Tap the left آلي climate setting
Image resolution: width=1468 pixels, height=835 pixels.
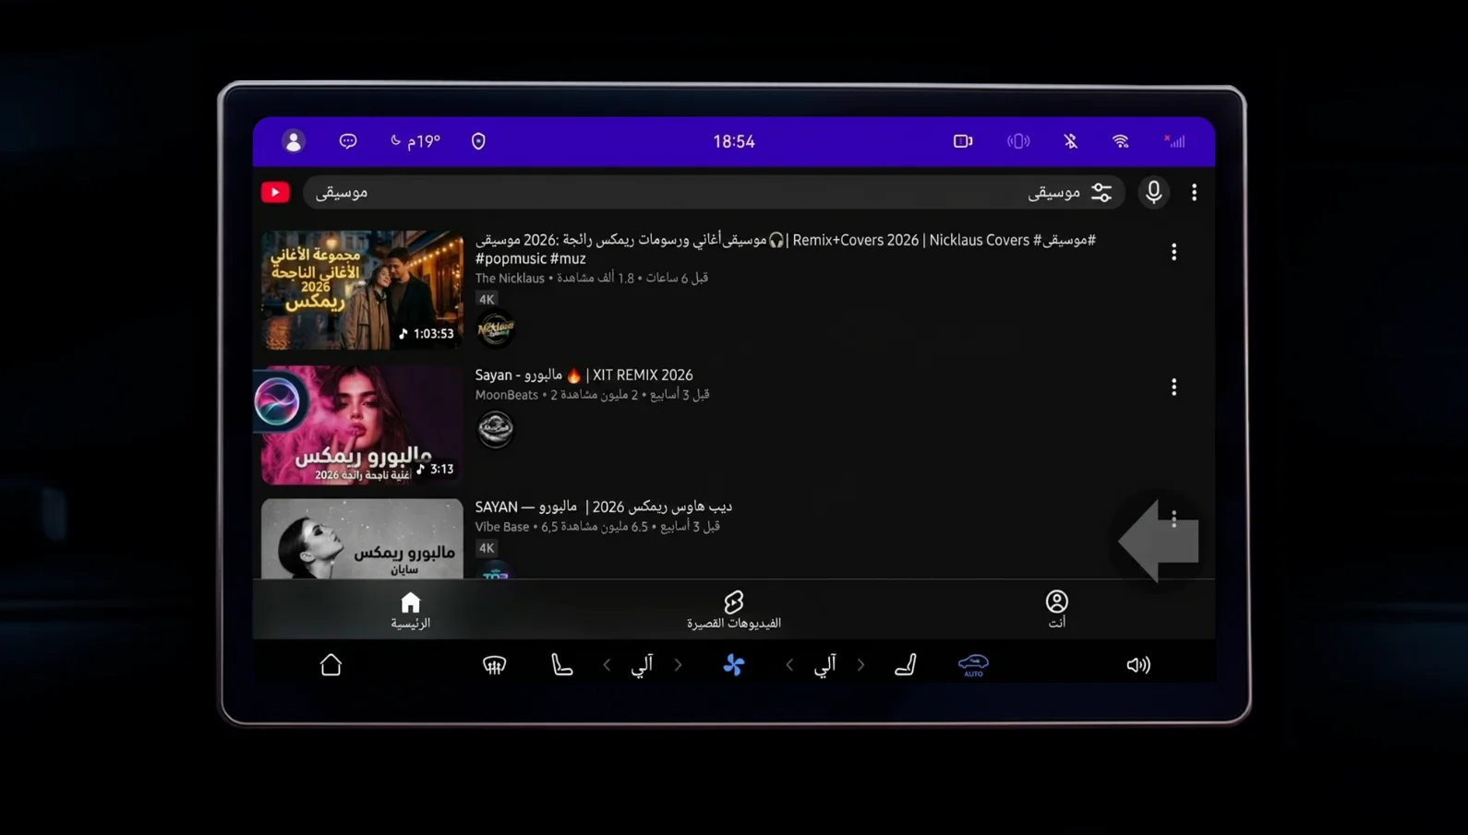pos(642,664)
